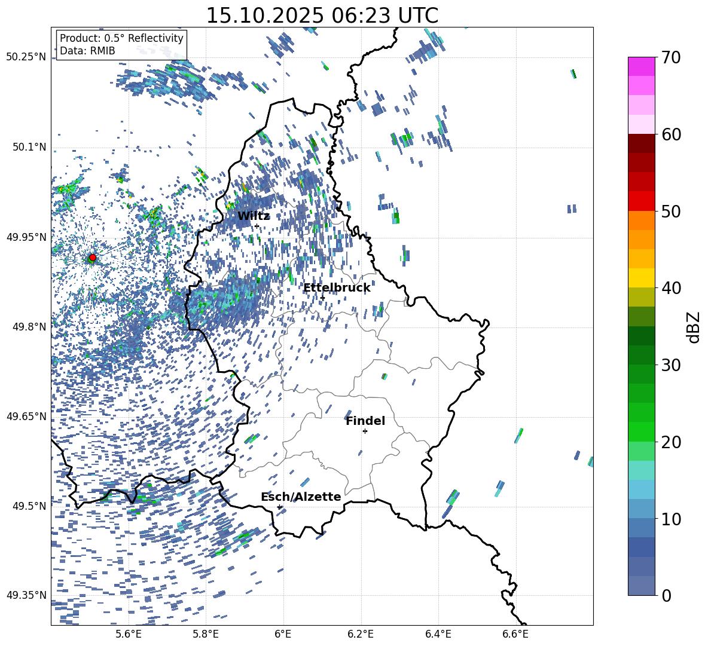708x646 pixels.
Task: Click the 6.4°E longitude label
Action: click(x=438, y=634)
